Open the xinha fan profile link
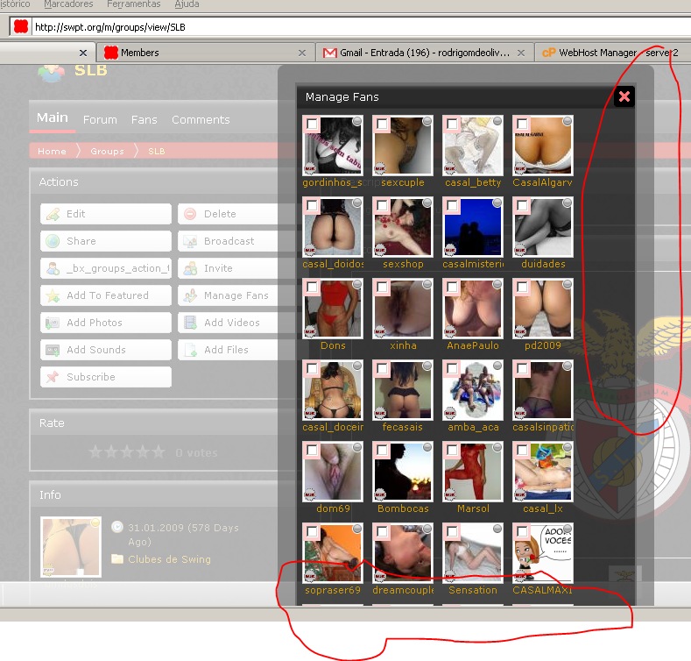The image size is (691, 661). (403, 345)
